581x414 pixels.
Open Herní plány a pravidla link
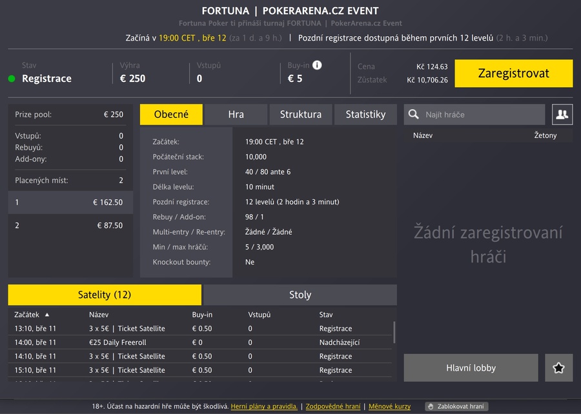click(x=264, y=406)
